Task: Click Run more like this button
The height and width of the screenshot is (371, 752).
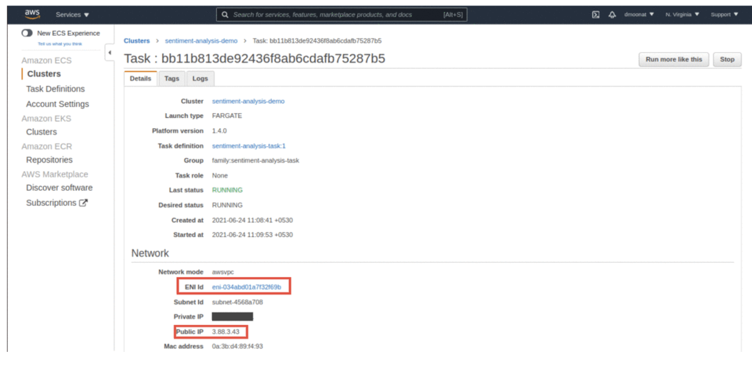Action: coord(674,59)
